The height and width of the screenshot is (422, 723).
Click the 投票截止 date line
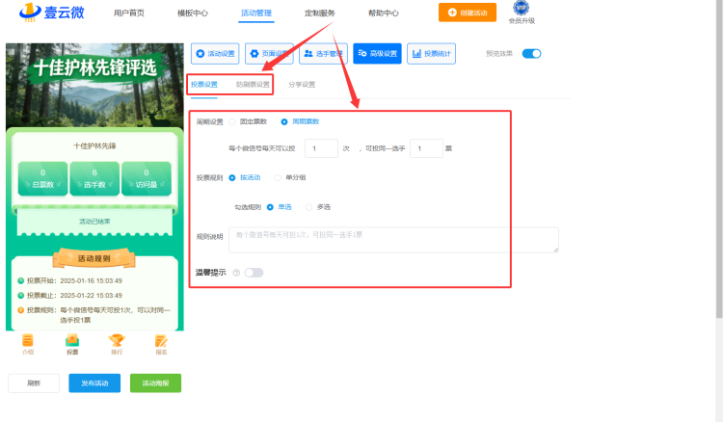point(69,296)
